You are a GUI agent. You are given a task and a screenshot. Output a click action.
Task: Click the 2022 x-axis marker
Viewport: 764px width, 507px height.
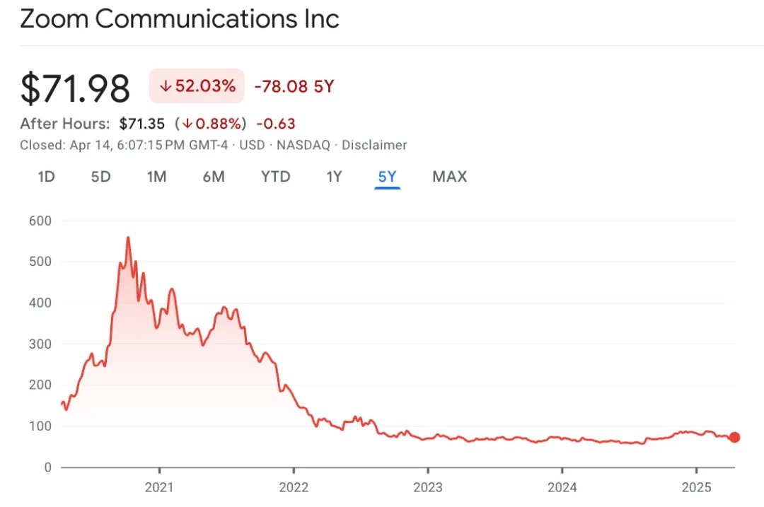pos(294,487)
